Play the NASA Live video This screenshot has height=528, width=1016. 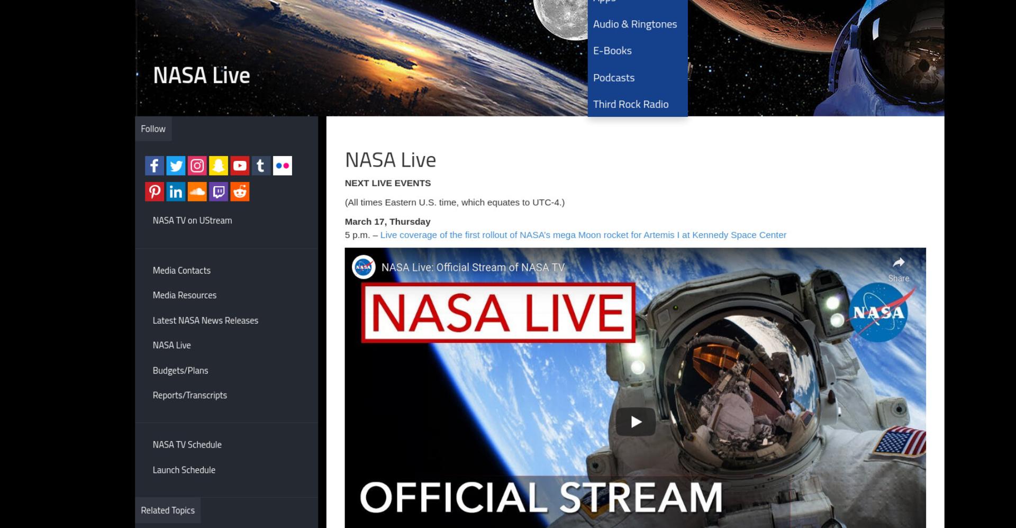pyautogui.click(x=636, y=422)
